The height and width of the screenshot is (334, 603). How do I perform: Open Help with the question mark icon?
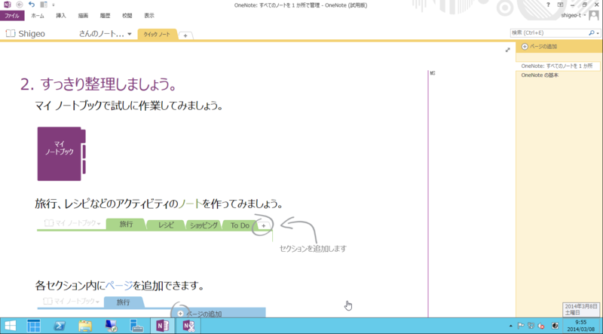coord(549,5)
